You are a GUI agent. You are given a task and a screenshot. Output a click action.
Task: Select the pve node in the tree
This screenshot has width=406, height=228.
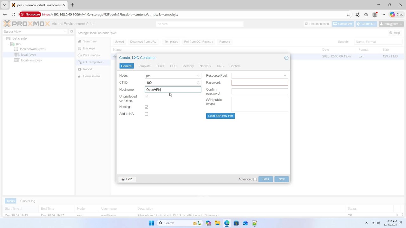coord(19,44)
